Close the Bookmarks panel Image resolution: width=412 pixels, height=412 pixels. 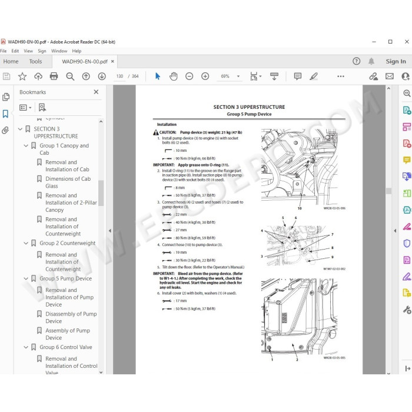96,92
